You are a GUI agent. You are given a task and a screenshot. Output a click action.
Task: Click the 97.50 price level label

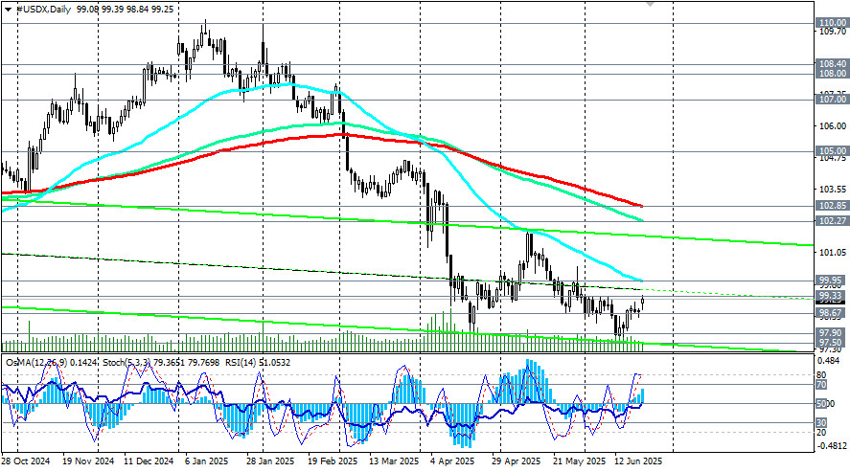(x=832, y=343)
